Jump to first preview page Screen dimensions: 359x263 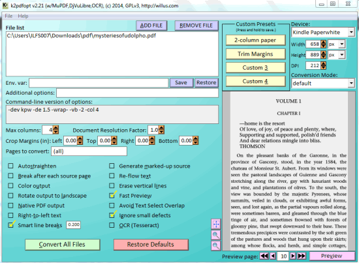[264, 256]
